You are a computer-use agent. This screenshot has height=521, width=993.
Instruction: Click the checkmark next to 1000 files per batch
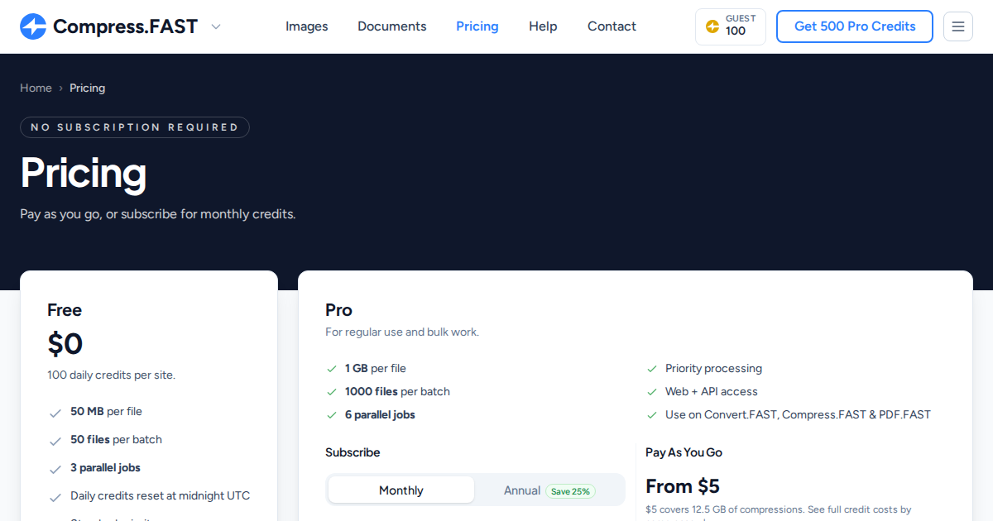click(331, 392)
